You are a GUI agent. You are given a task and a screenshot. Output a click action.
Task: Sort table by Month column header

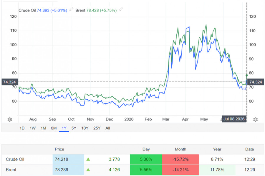[x=180, y=149]
